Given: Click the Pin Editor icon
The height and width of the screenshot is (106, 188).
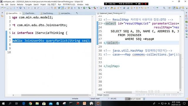Looking at the screenshot, I should click(x=157, y=8).
